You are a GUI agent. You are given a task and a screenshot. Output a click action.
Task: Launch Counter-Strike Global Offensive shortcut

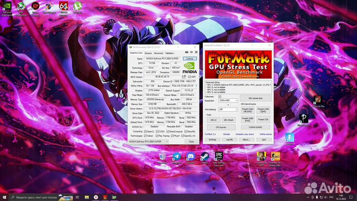pos(276,159)
